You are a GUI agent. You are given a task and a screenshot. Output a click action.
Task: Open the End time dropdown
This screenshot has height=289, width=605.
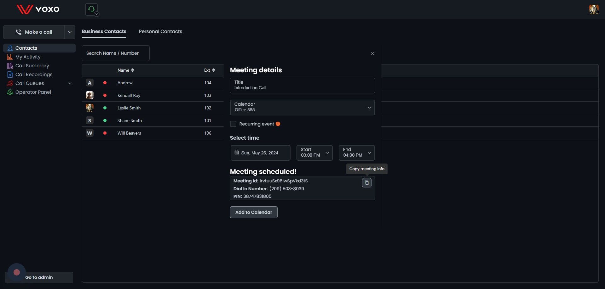pyautogui.click(x=356, y=153)
